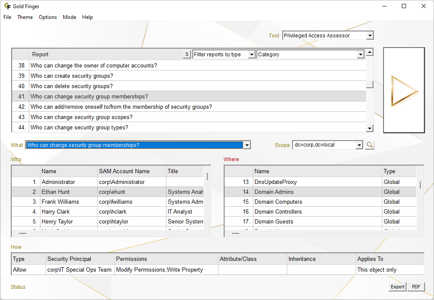The width and height of the screenshot is (434, 300).
Task: Select Frank Williams in the Who list
Action: coord(60,202)
